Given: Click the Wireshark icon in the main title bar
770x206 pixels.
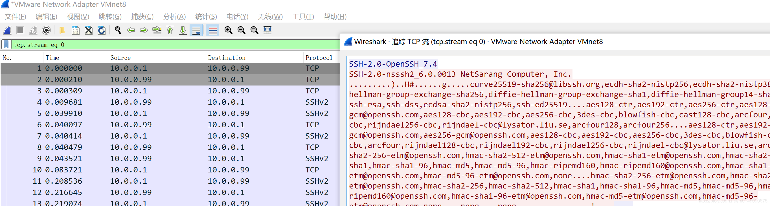Looking at the screenshot, I should (x=5, y=4).
